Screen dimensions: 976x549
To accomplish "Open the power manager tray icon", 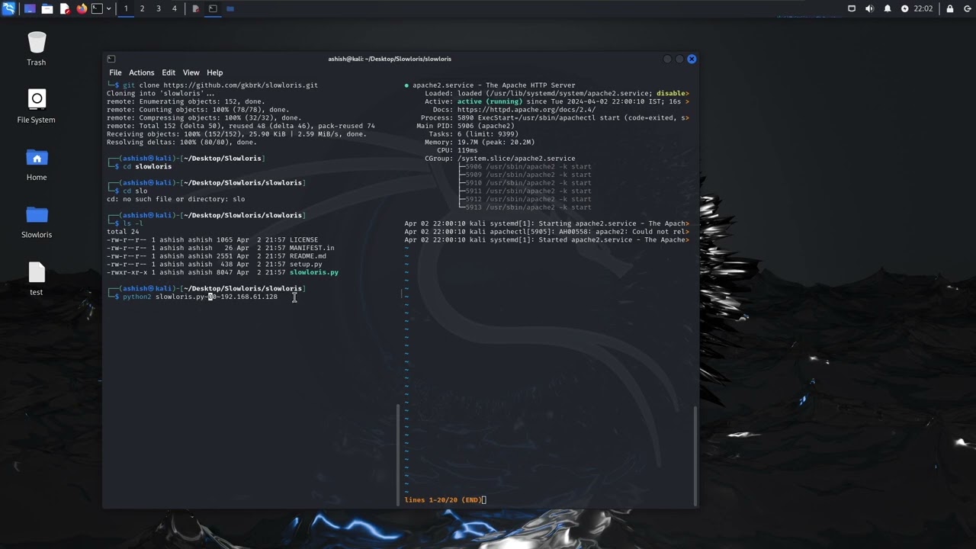I will (x=905, y=8).
